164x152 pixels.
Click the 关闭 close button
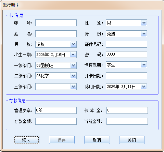(x=132, y=140)
